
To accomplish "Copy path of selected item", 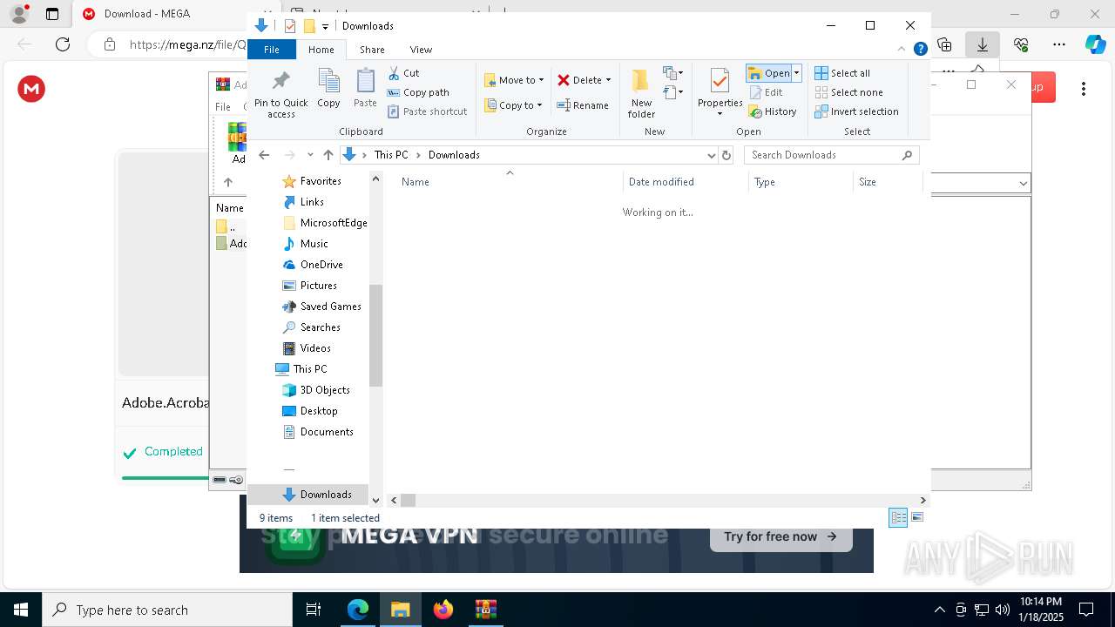I will pos(418,92).
